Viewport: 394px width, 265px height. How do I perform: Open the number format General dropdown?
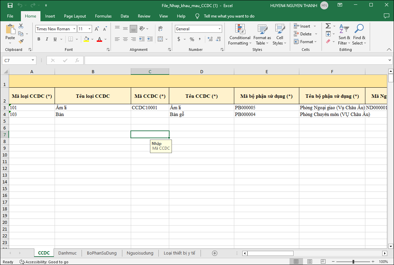(x=220, y=29)
